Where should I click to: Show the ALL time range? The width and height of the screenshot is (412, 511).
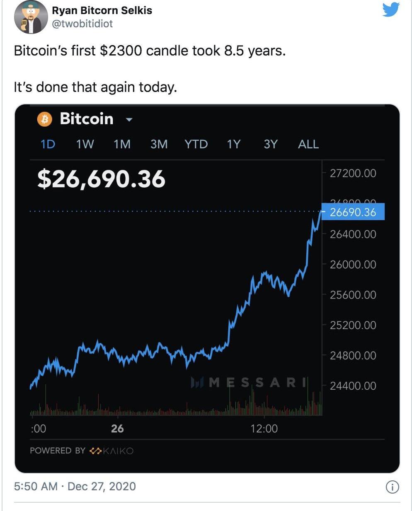click(x=308, y=144)
